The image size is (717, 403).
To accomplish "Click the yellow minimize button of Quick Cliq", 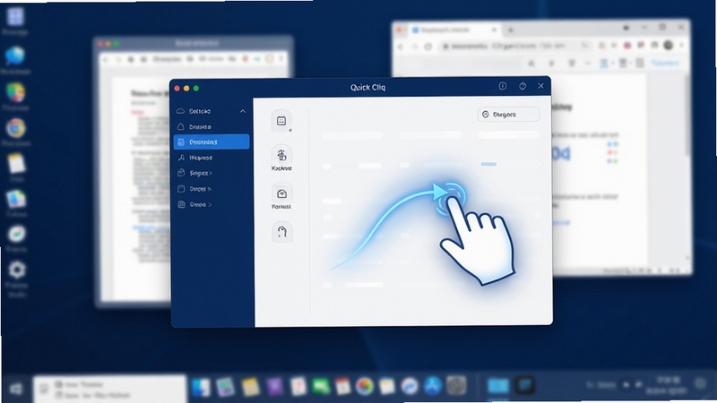I will pos(186,88).
